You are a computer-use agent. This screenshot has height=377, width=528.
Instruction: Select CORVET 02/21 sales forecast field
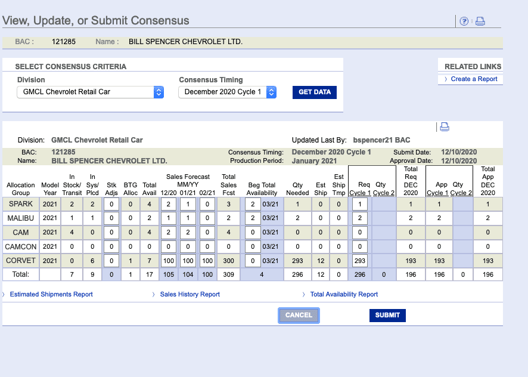(x=207, y=261)
